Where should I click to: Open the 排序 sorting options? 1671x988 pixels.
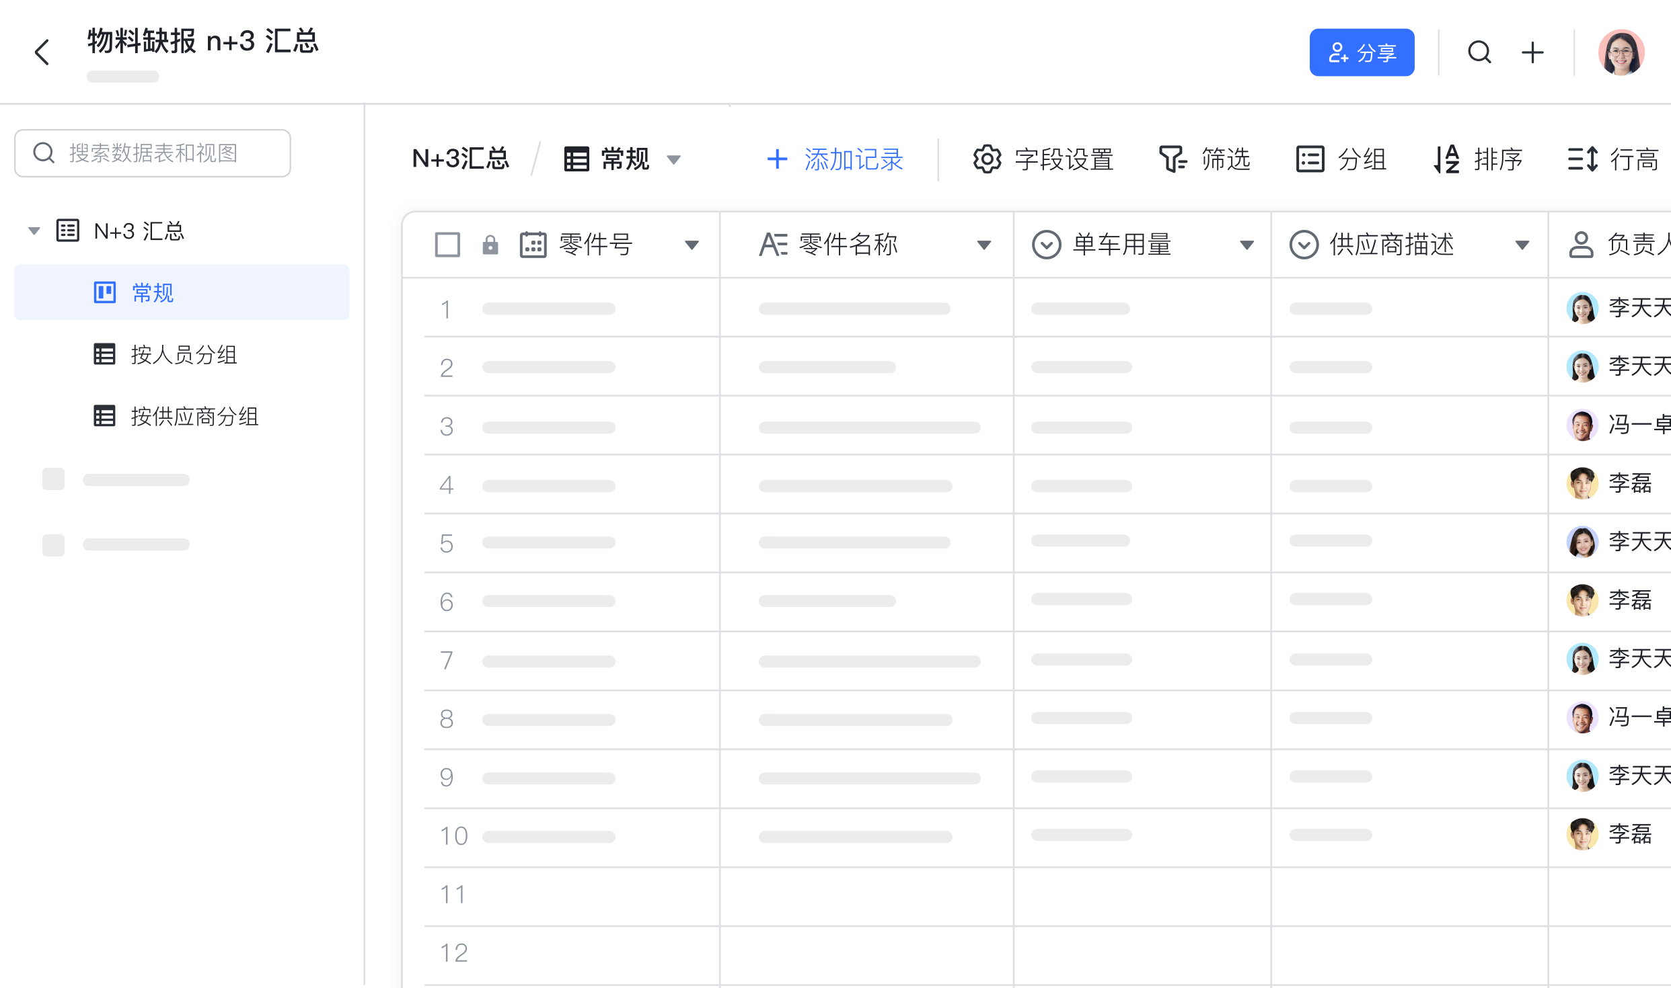(x=1478, y=159)
